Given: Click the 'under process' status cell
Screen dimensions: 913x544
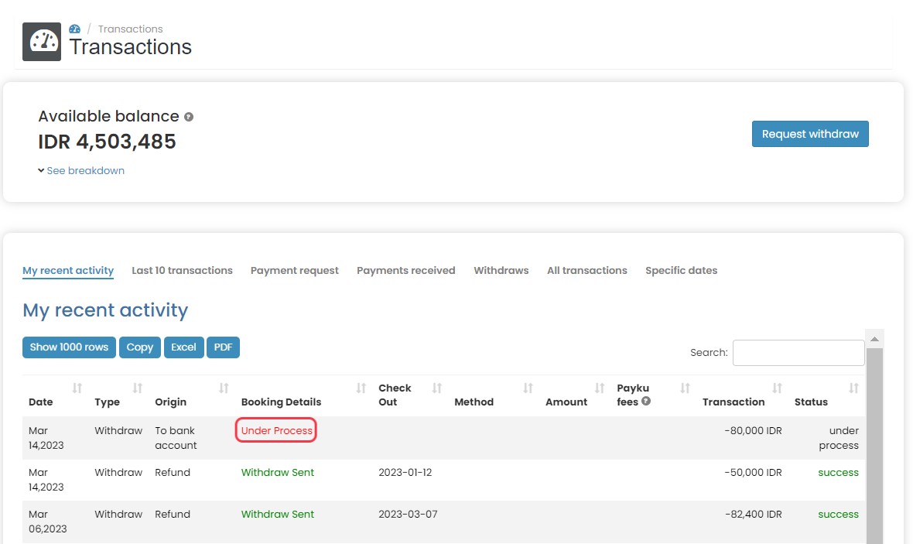Looking at the screenshot, I should click(x=839, y=438).
